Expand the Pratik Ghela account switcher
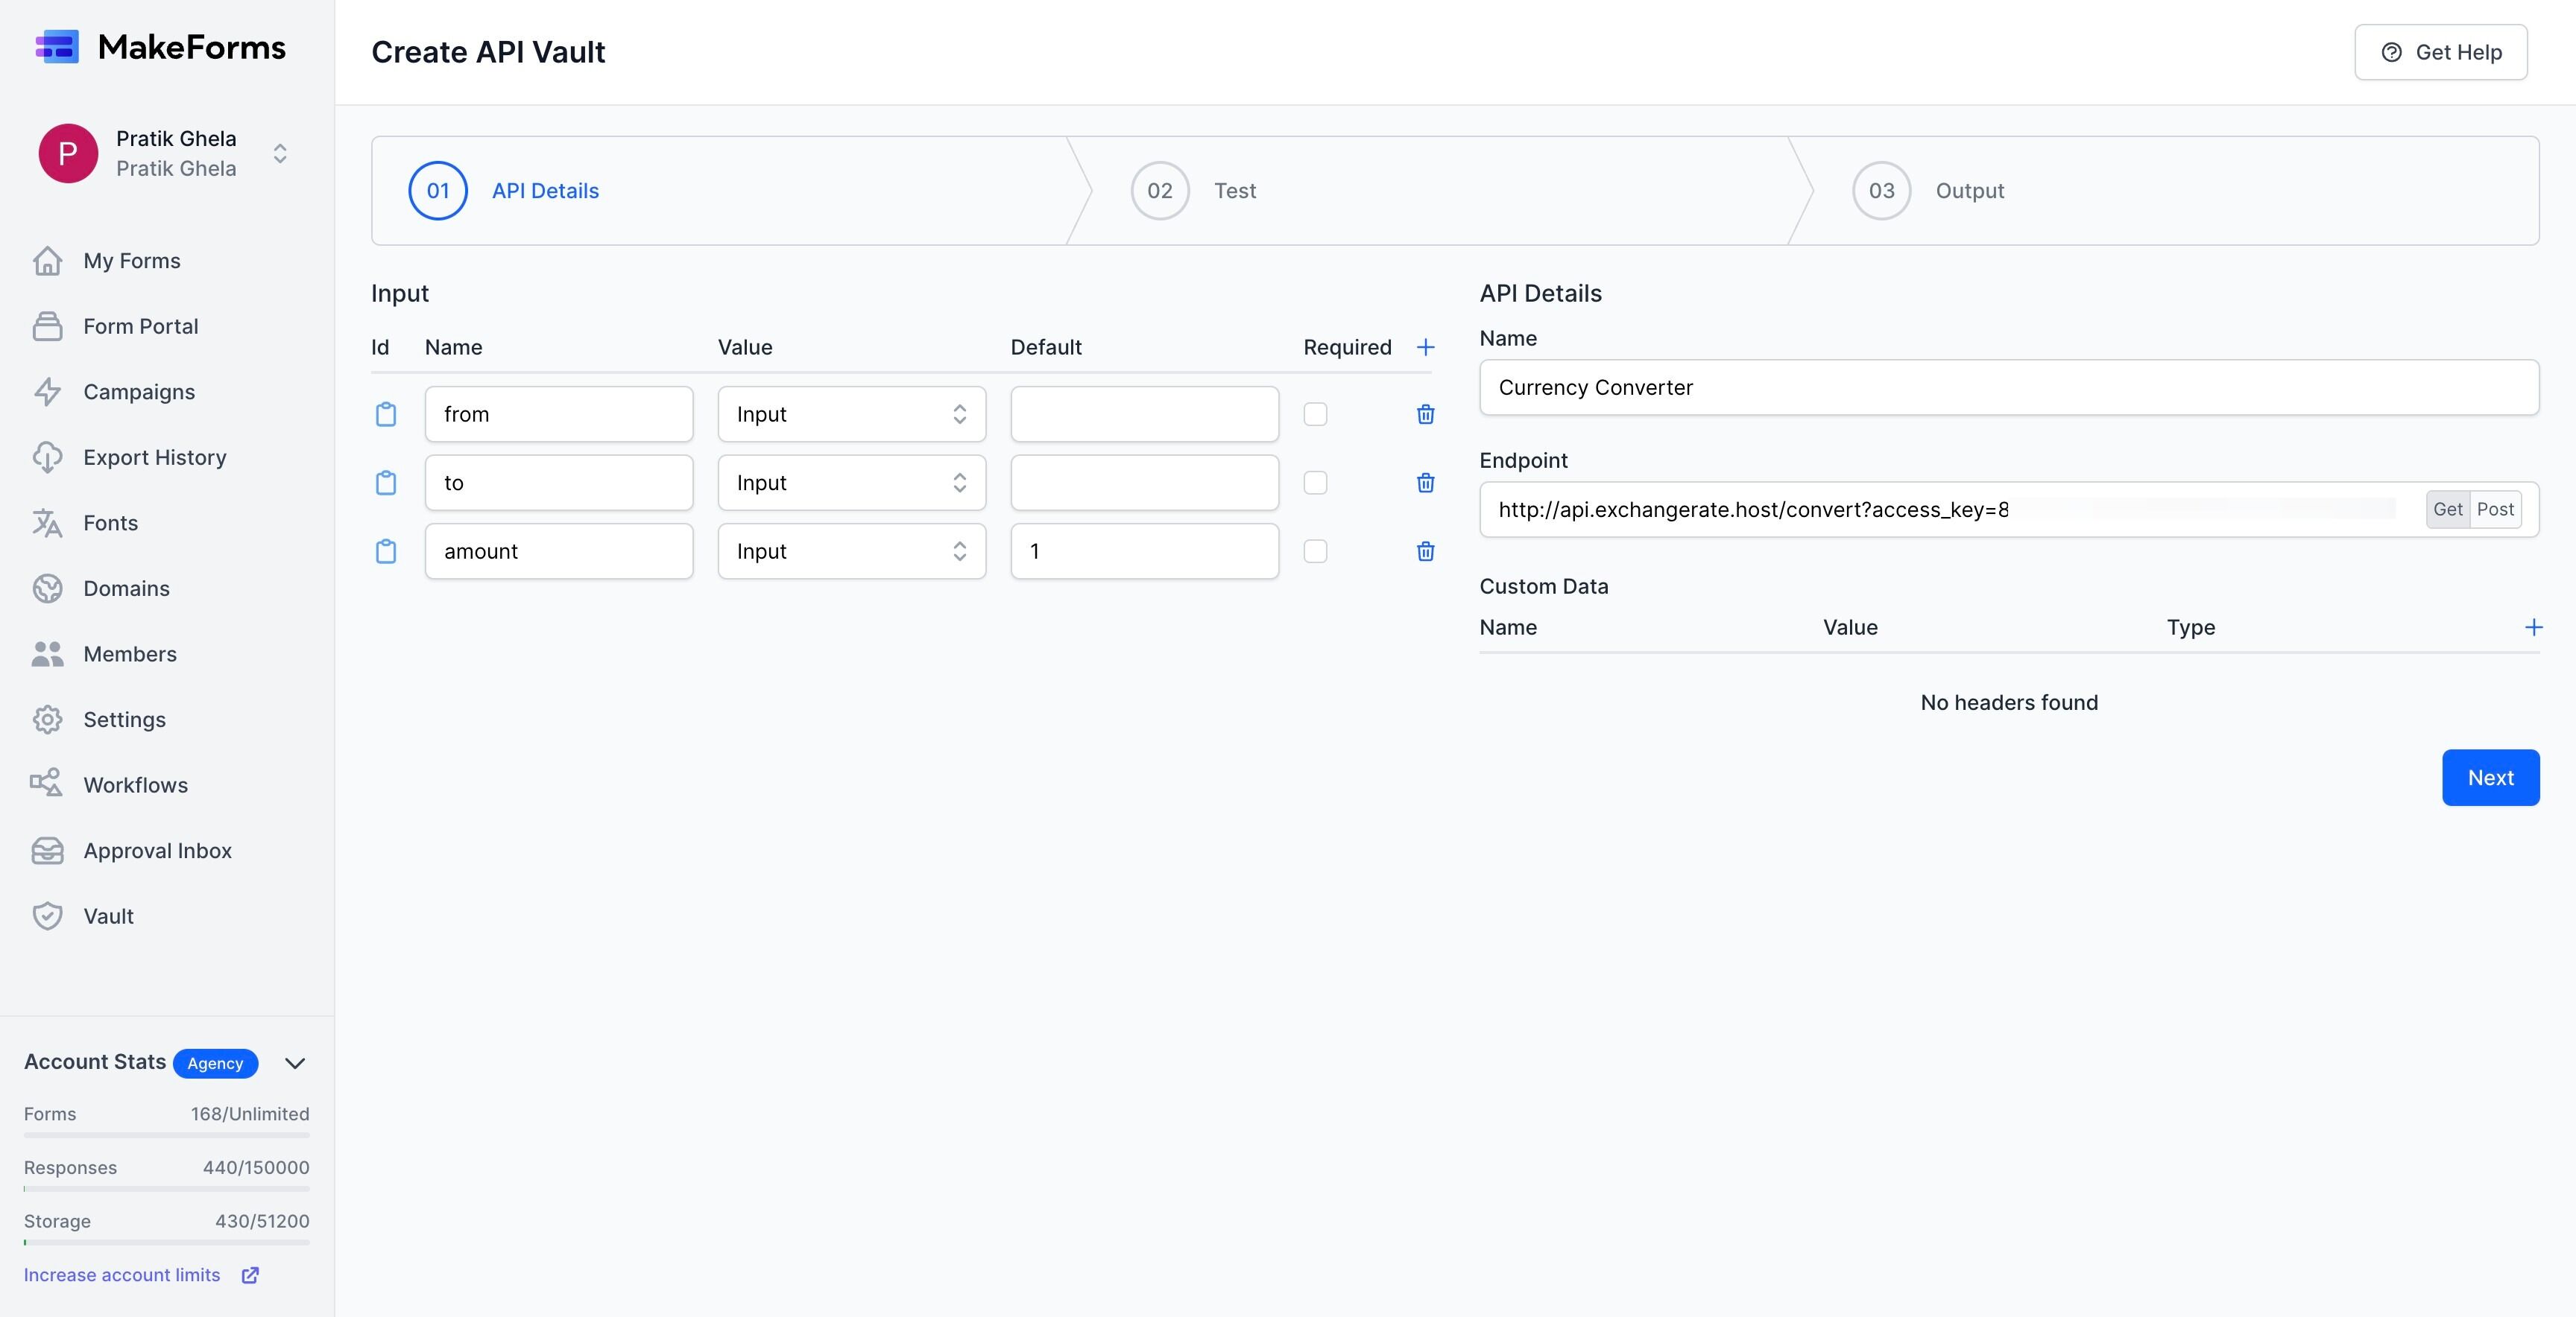Screen dimensions: 2576x1317 280,153
